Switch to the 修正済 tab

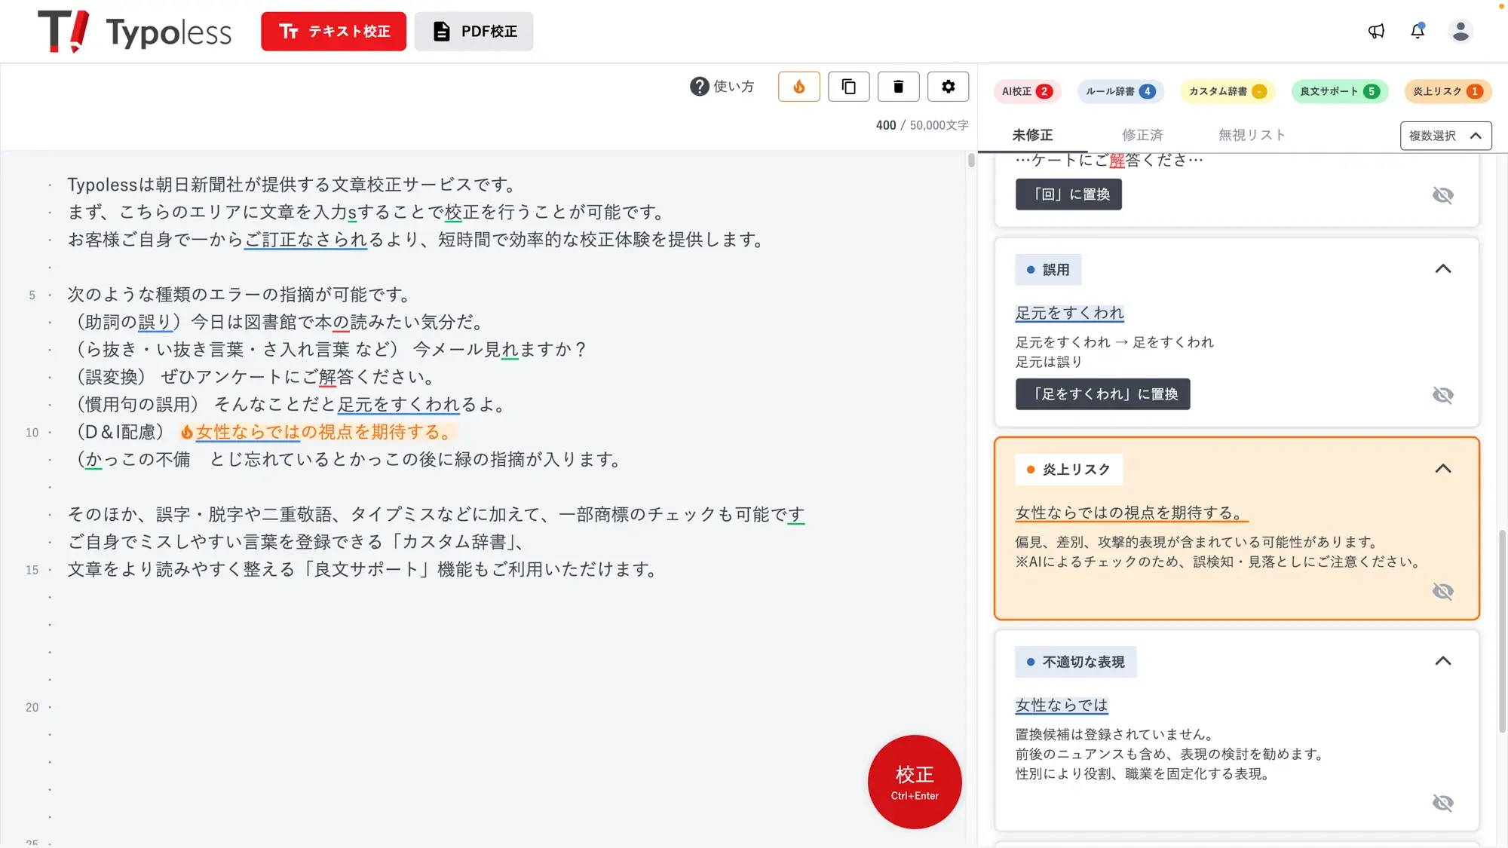click(x=1142, y=135)
